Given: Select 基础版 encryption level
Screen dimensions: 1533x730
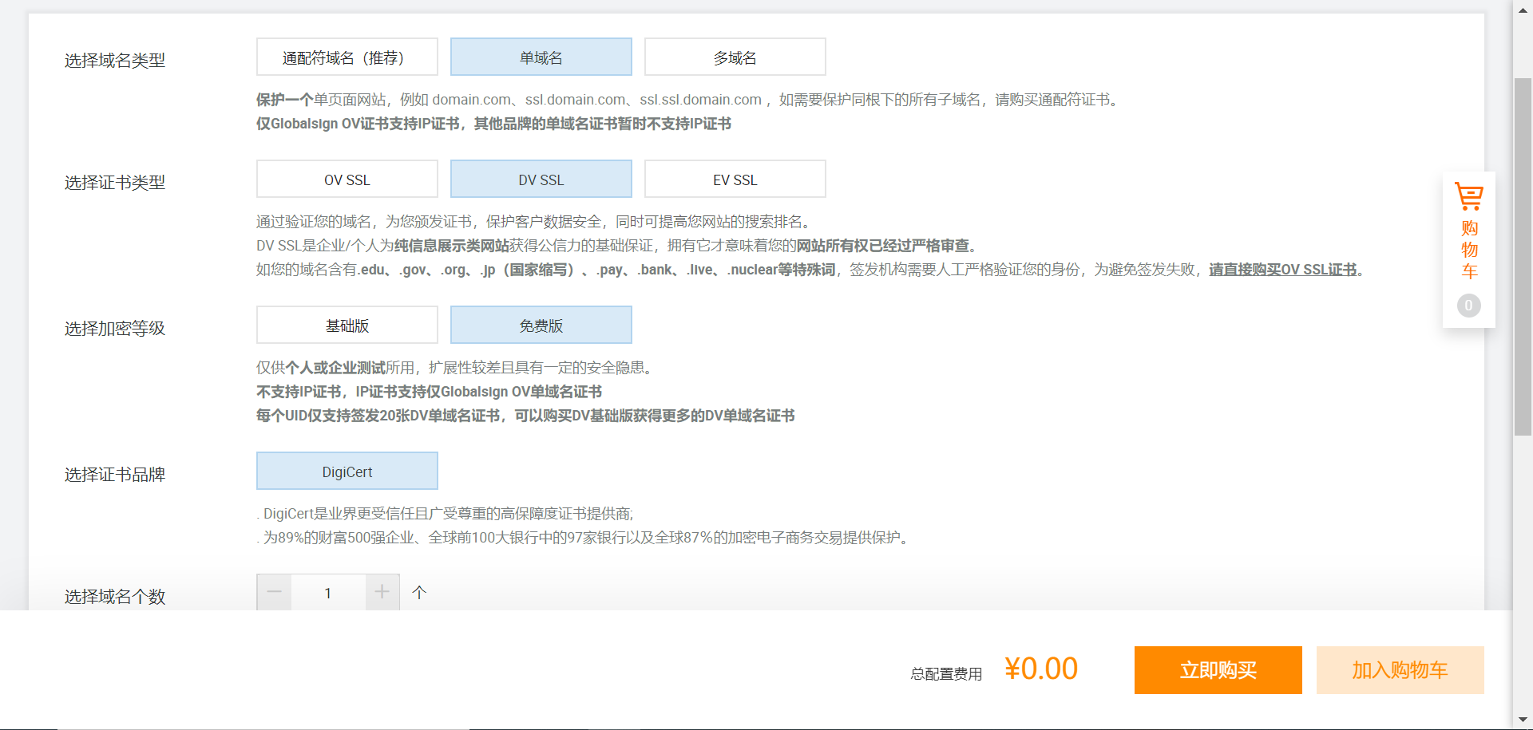Looking at the screenshot, I should coord(347,325).
